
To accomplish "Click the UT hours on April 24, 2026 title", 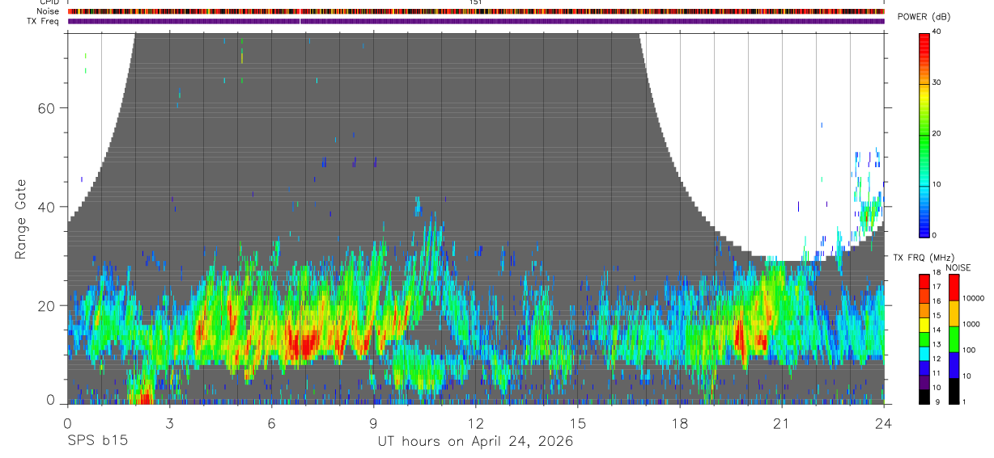I will (475, 441).
